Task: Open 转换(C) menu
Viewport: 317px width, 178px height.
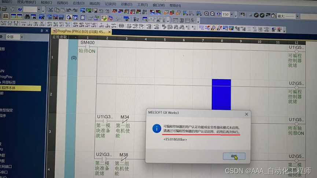Action: pos(47,3)
